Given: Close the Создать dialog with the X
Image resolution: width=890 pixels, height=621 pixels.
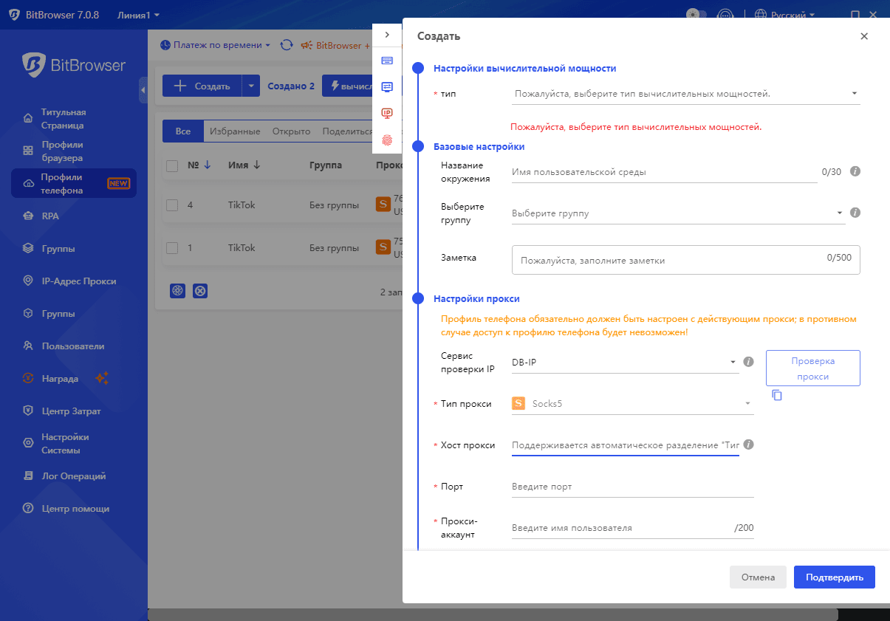Looking at the screenshot, I should click(864, 36).
